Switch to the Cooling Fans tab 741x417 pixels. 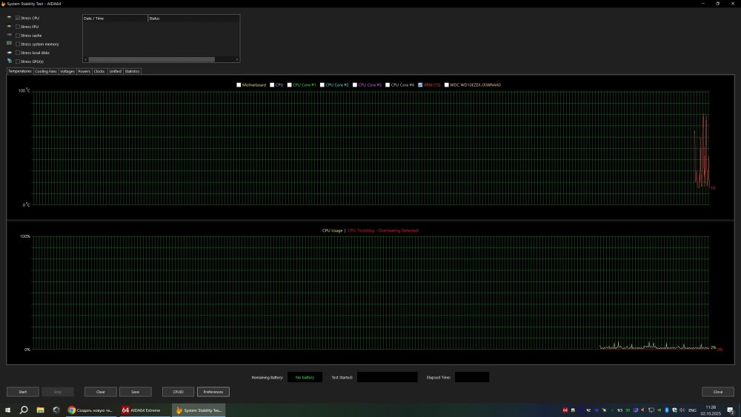(46, 71)
